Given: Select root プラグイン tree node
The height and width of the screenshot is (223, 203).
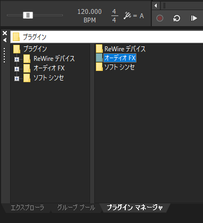Looking at the screenshot, I should coord(35,49).
